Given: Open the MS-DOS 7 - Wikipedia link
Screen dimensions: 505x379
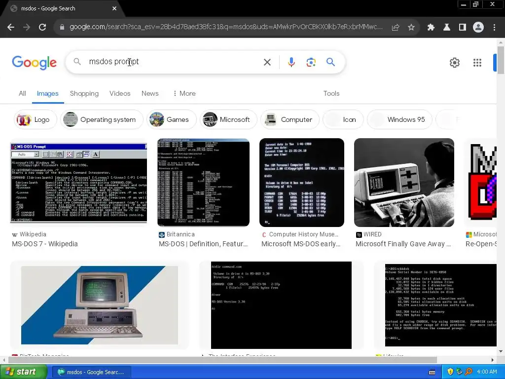Looking at the screenshot, I should 45,244.
